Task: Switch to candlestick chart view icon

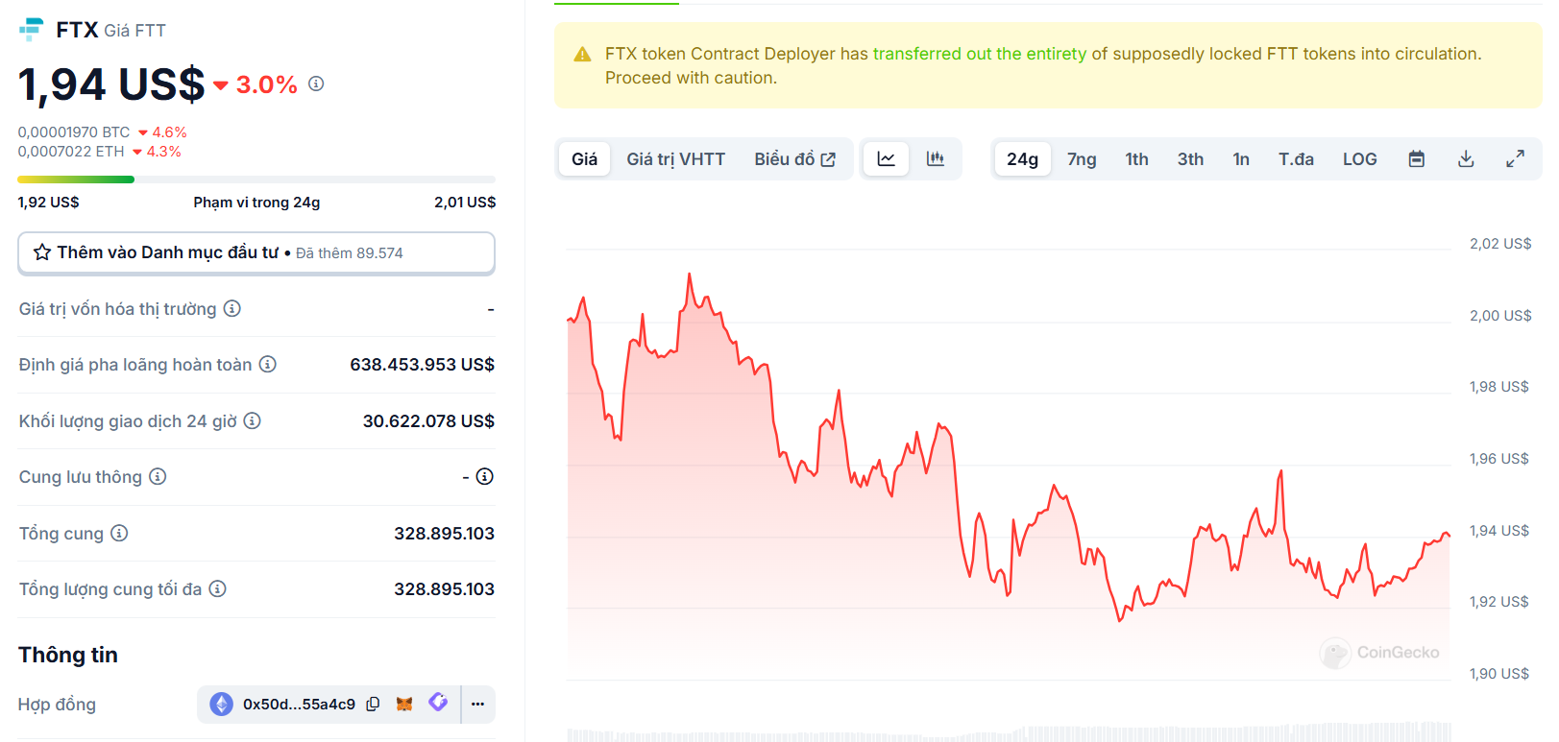Action: click(x=936, y=159)
